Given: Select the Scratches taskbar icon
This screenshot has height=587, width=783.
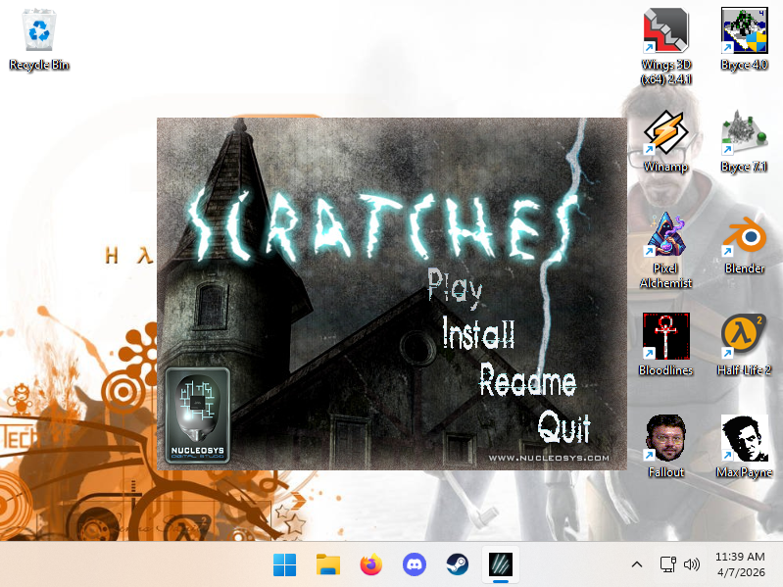Looking at the screenshot, I should point(501,565).
